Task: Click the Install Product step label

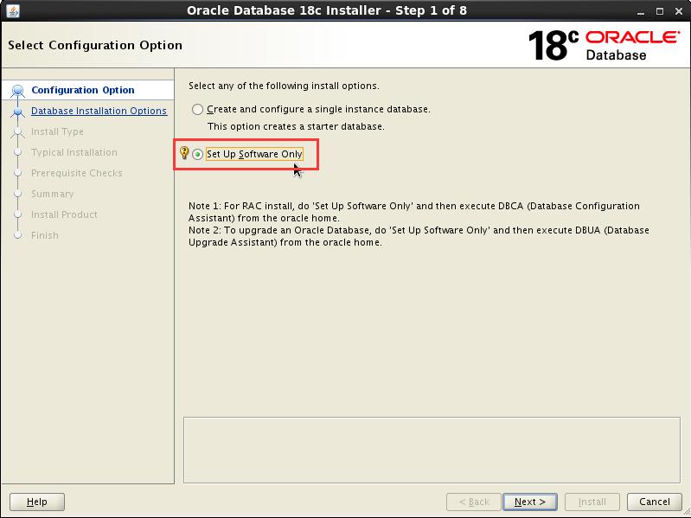Action: [x=64, y=214]
